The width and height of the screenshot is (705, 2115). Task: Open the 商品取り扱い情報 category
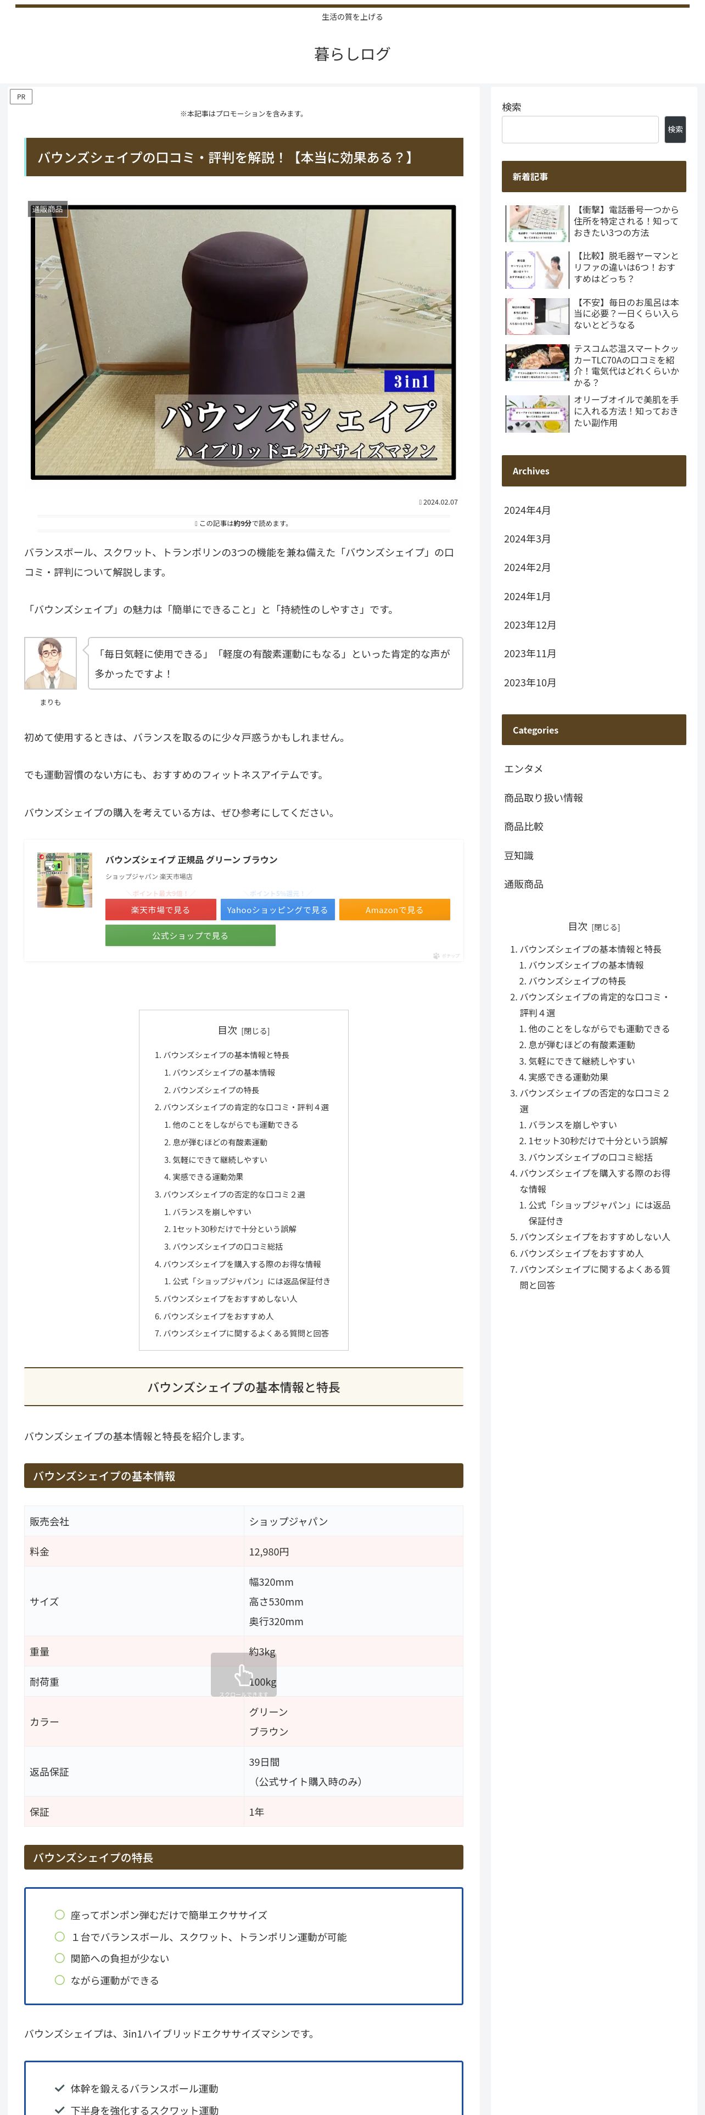pos(544,798)
